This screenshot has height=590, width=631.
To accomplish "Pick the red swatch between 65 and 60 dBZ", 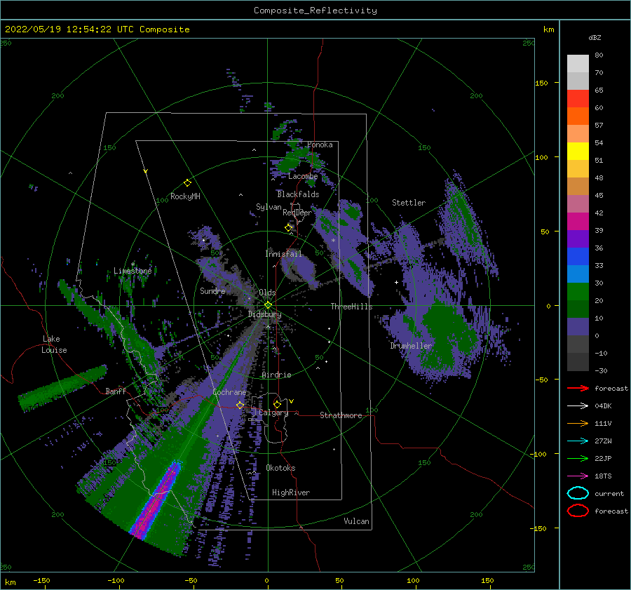I will [578, 99].
